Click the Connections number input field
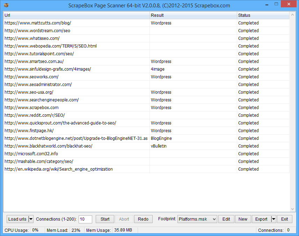This screenshot has height=236, width=299. pos(85,219)
